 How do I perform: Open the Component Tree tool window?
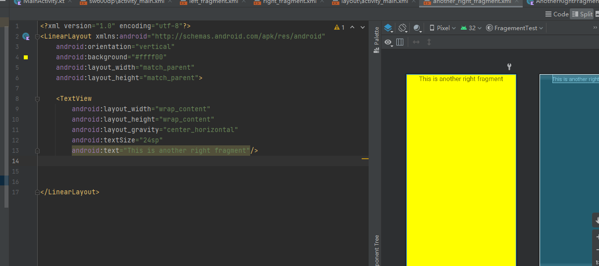tap(377, 250)
